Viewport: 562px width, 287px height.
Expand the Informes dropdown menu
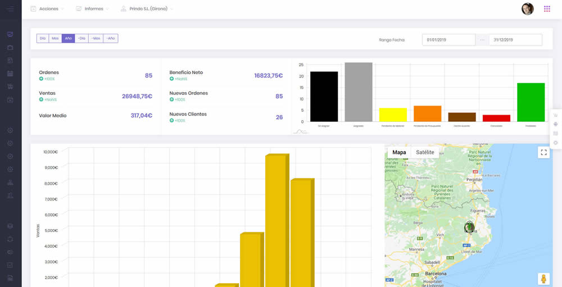click(x=93, y=8)
